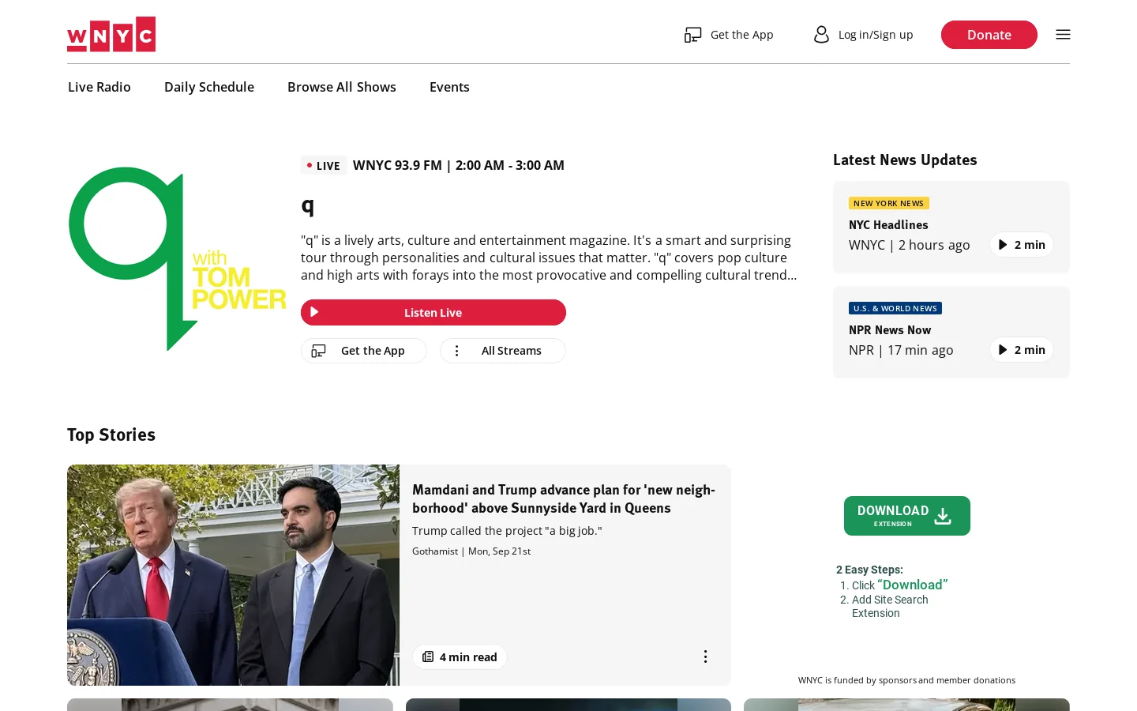Click "Add Site Search Extension" step text
Screen dimensions: 1137x711
click(890, 607)
